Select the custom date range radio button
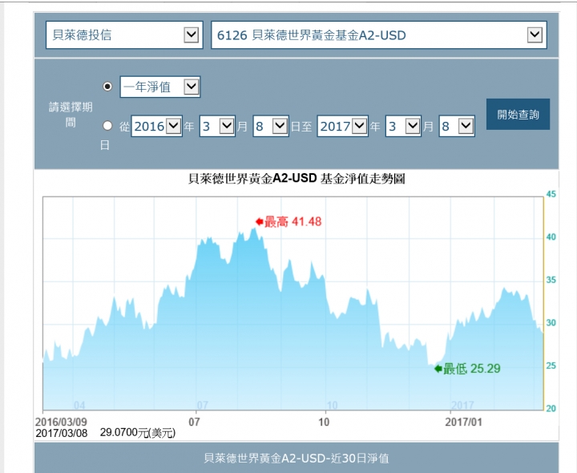Viewport: 577px width, 473px height. pyautogui.click(x=108, y=126)
